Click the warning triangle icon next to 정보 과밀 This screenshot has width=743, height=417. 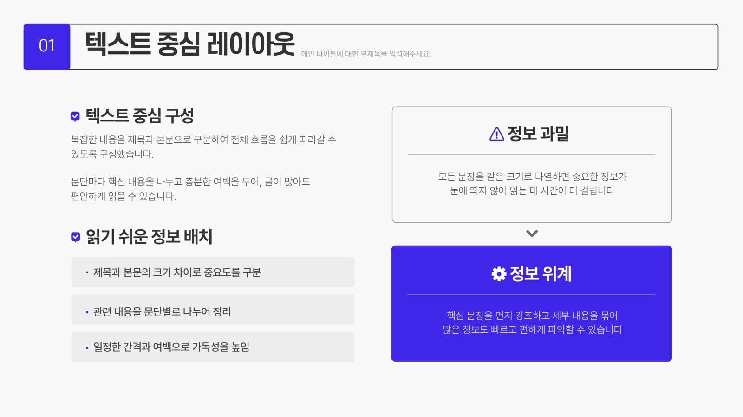tap(496, 134)
